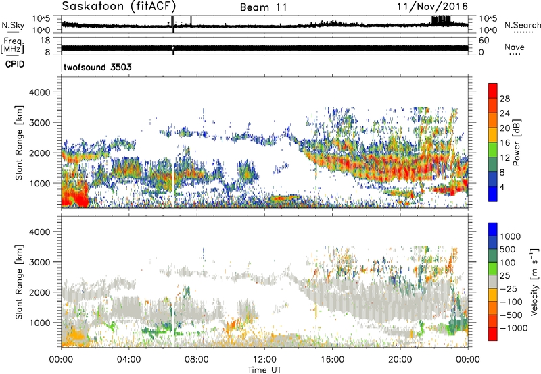Click the '28' value on the Power color bar
Viewport: 541px width, 374px height.
coord(504,99)
